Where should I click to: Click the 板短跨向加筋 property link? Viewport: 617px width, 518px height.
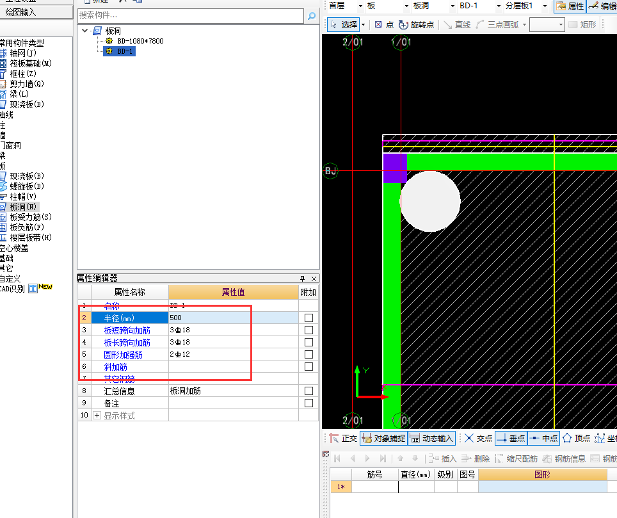click(x=127, y=330)
